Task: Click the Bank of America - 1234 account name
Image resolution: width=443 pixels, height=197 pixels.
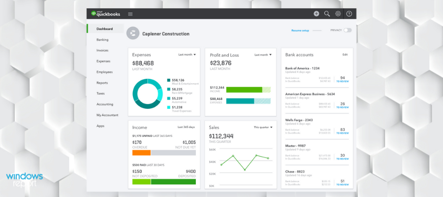Action: pyautogui.click(x=303, y=68)
